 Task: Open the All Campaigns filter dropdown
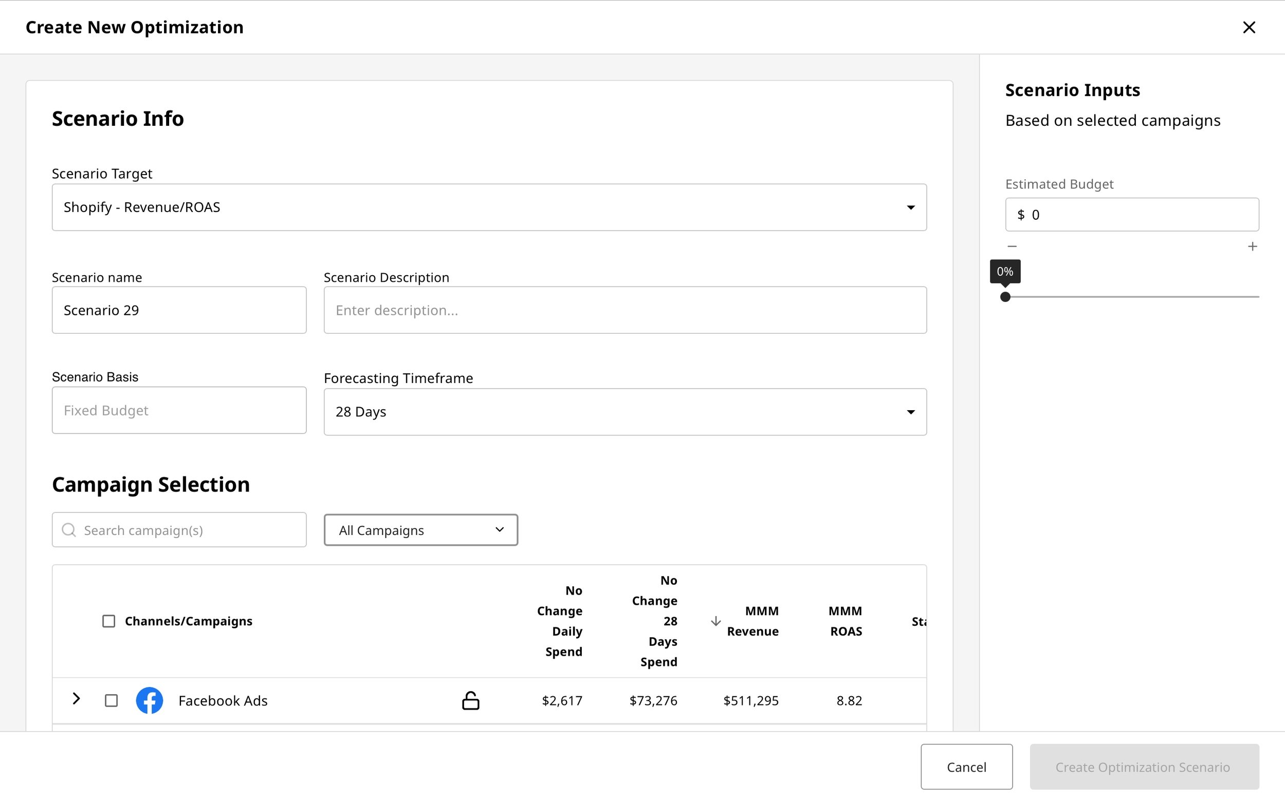click(x=420, y=529)
